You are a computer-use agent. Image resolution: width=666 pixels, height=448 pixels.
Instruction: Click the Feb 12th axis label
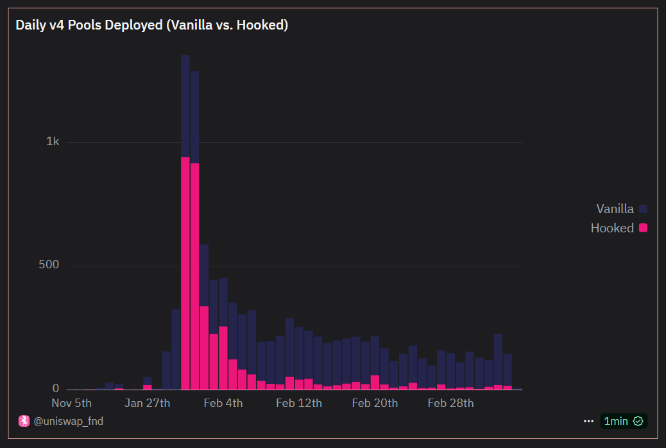tap(299, 403)
